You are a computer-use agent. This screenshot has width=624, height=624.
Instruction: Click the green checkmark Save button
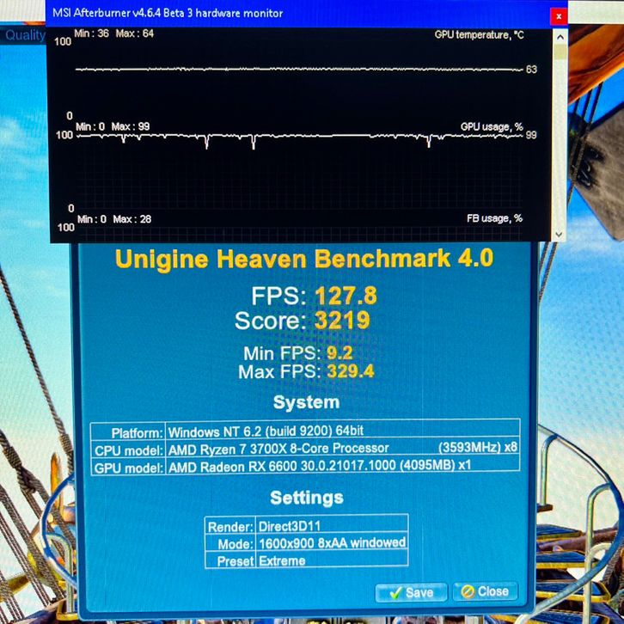coord(411,592)
